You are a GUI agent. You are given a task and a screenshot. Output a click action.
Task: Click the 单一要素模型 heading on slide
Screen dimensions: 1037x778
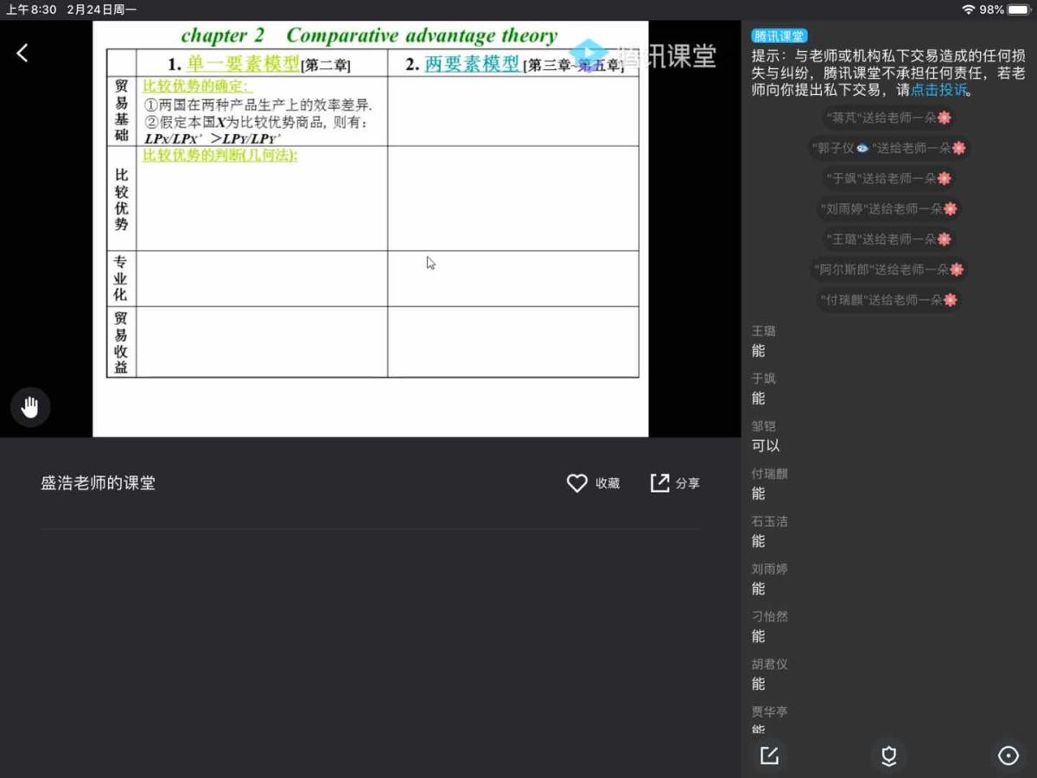tap(242, 64)
